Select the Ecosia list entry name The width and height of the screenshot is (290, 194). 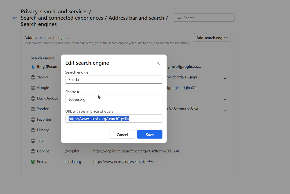point(42,161)
